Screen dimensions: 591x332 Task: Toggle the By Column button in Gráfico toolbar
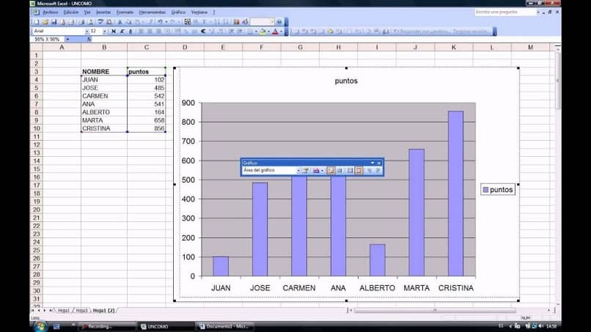(359, 170)
